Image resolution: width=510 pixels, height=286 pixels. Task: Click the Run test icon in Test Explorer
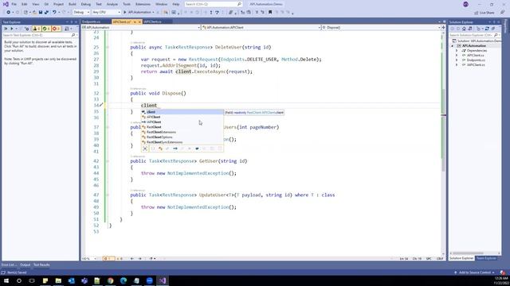coord(12,29)
